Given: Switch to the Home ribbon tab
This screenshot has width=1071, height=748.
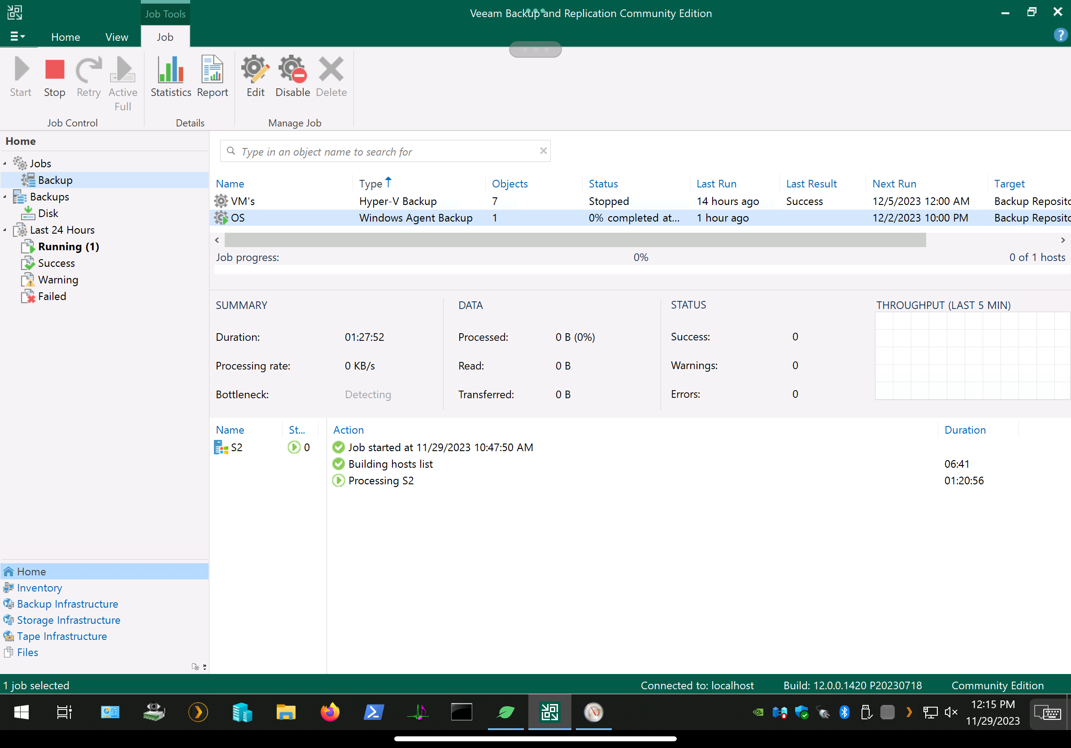Looking at the screenshot, I should pyautogui.click(x=65, y=37).
